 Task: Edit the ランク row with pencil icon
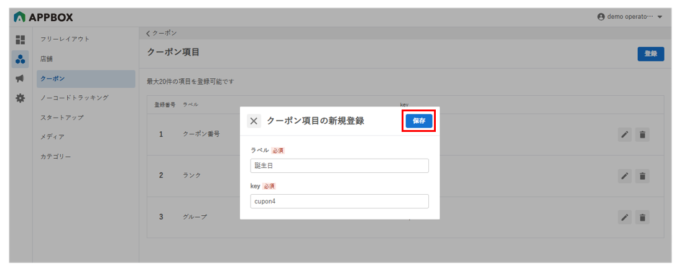[625, 176]
